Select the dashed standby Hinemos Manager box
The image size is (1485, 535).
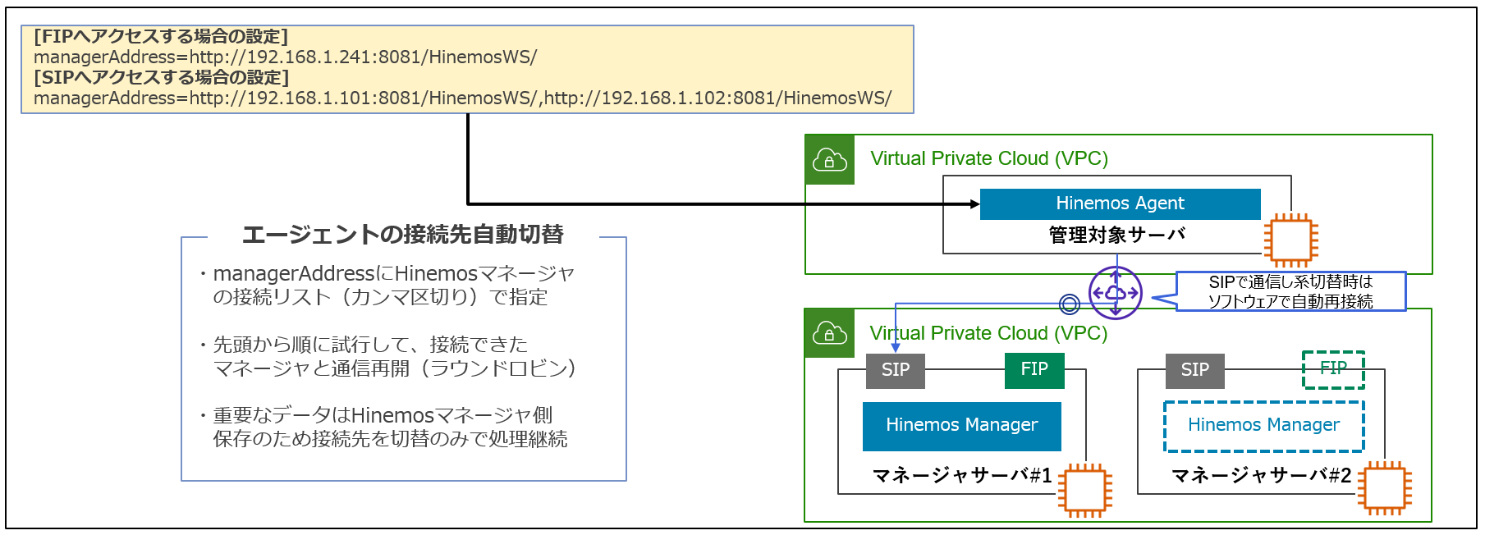1264,426
